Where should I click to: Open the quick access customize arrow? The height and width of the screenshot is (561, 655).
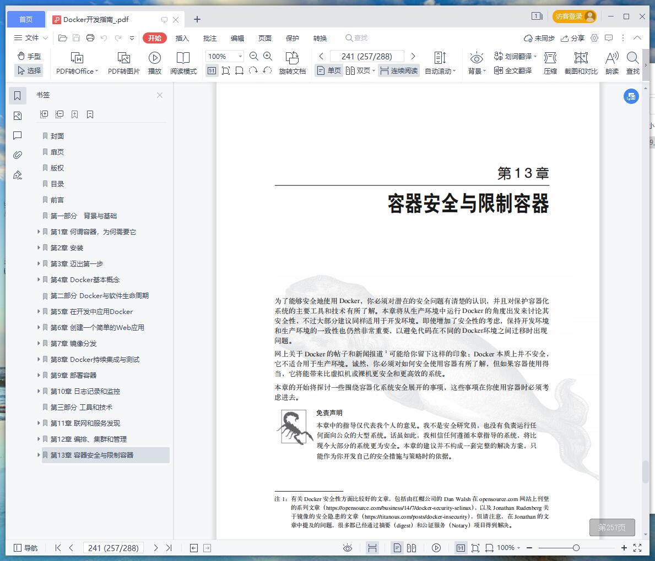tap(132, 38)
